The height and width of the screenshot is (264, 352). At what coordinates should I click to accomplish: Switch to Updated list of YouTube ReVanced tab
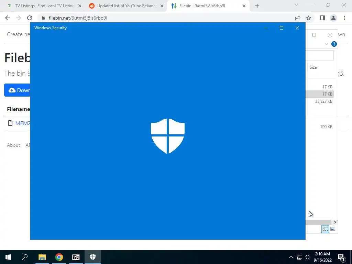126,6
